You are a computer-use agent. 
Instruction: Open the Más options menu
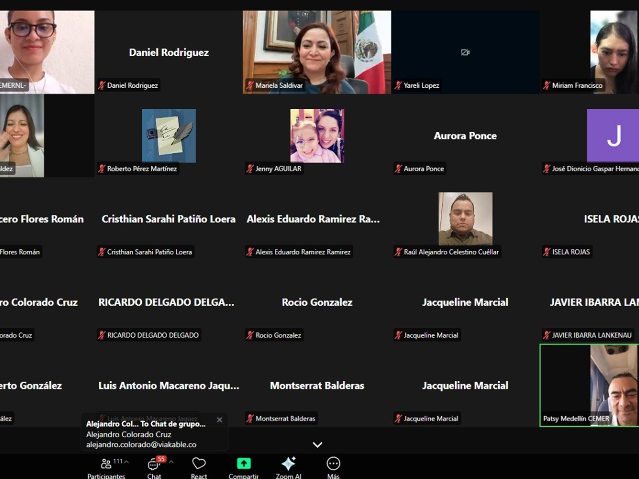[333, 464]
